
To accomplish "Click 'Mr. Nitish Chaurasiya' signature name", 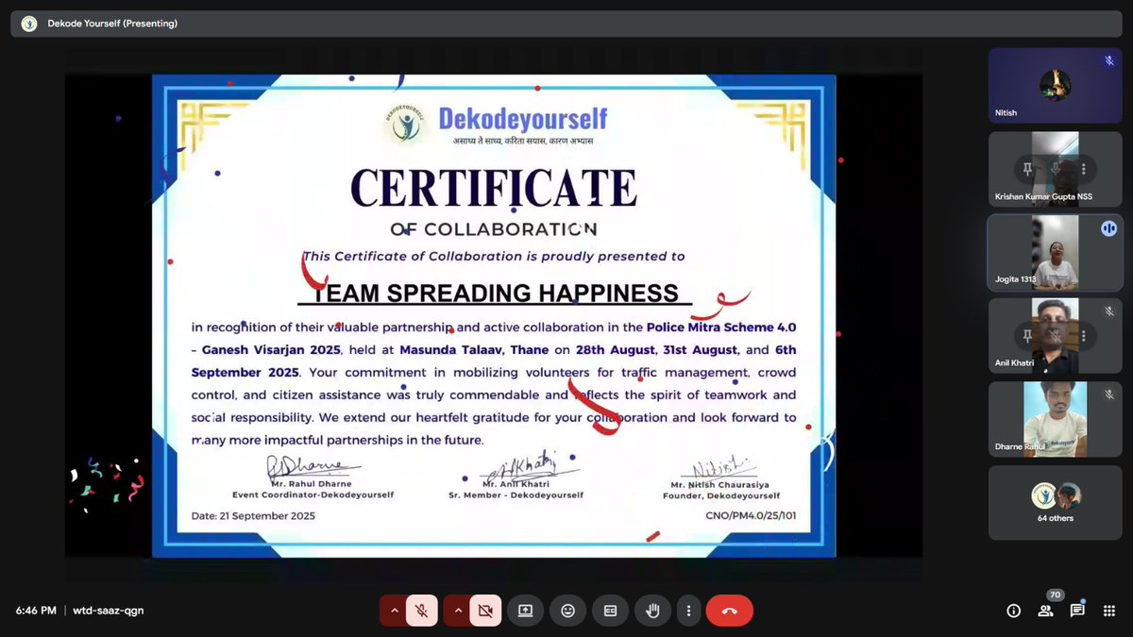I will point(721,485).
